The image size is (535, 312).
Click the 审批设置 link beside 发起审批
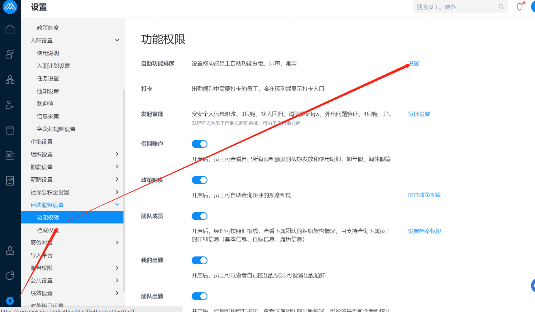419,114
